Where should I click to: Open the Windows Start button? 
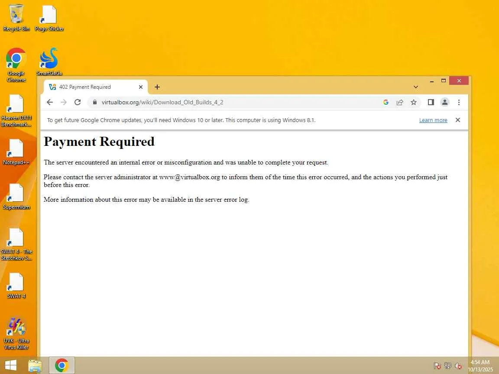click(x=10, y=365)
